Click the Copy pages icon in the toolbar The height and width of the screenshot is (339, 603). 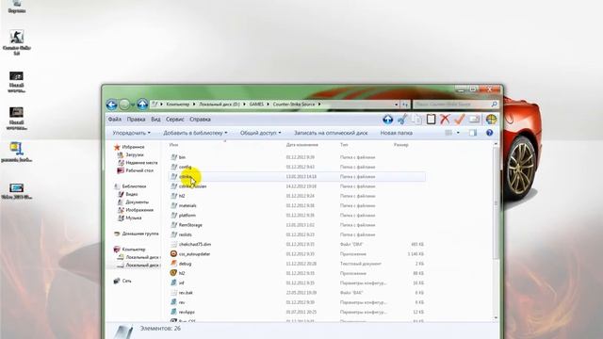pos(416,120)
